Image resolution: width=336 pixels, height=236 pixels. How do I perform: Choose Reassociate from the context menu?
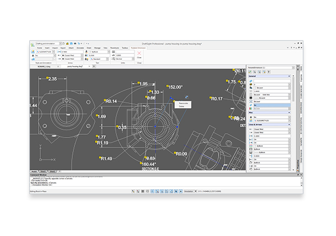[183, 103]
